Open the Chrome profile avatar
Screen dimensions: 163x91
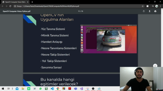click(157, 6)
